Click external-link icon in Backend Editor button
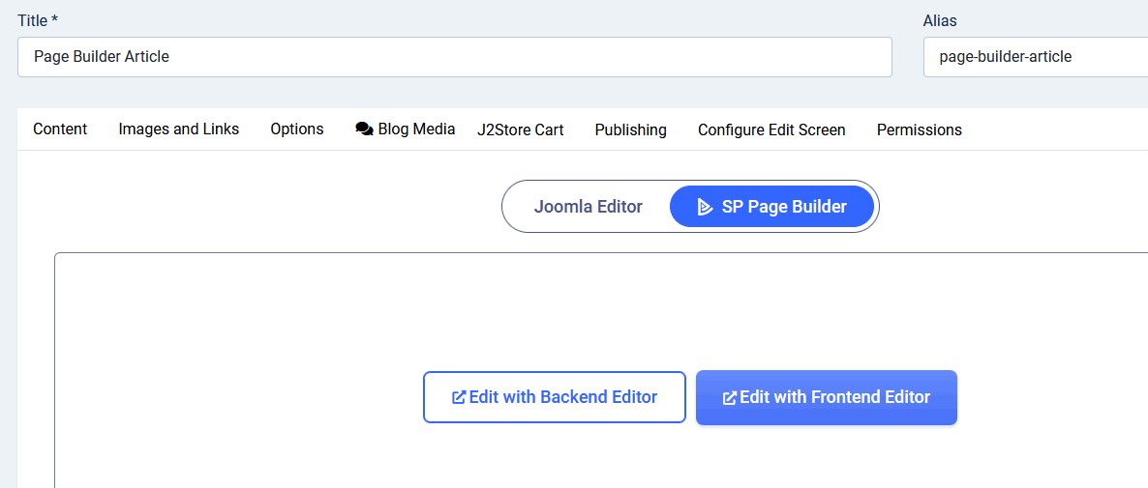The image size is (1148, 488). 459,397
